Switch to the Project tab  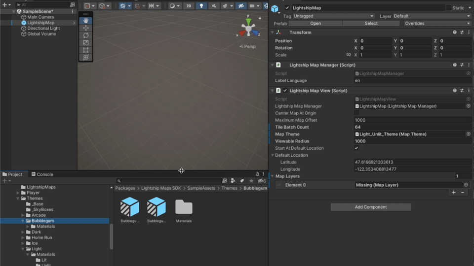[12, 174]
